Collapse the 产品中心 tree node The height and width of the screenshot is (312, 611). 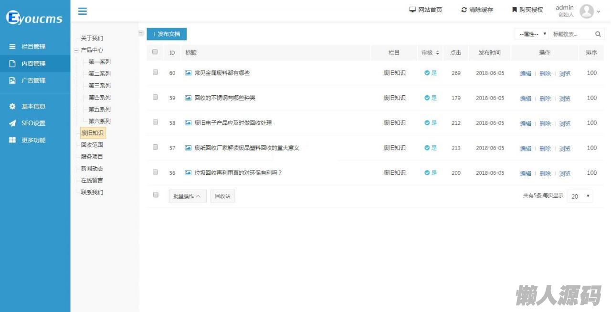pyautogui.click(x=76, y=50)
